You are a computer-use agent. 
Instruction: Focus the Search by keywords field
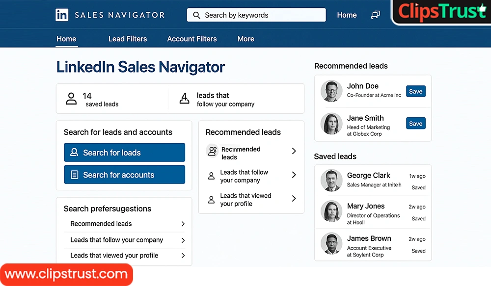(256, 15)
